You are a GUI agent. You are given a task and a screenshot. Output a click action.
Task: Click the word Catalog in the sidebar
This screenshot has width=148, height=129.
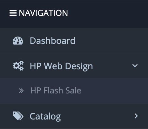coord(45,117)
